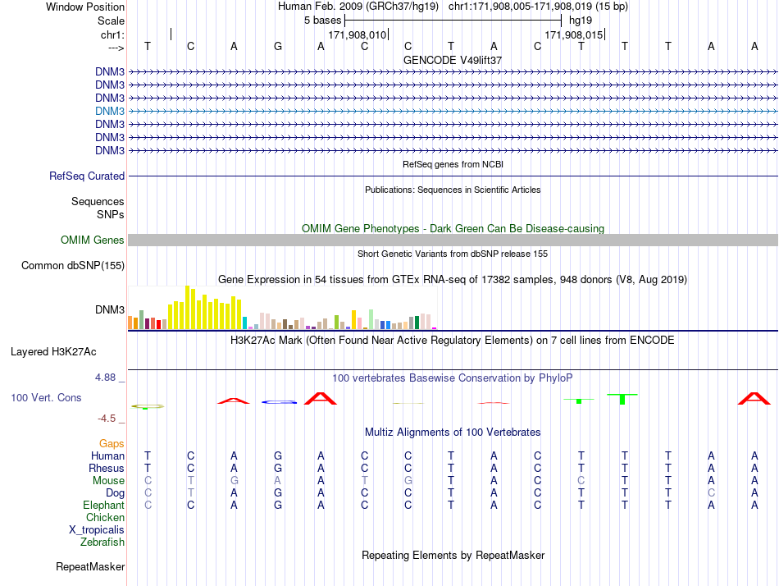Click the magenta GTEx bar at chart end
This screenshot has height=586, width=779.
tap(435, 328)
